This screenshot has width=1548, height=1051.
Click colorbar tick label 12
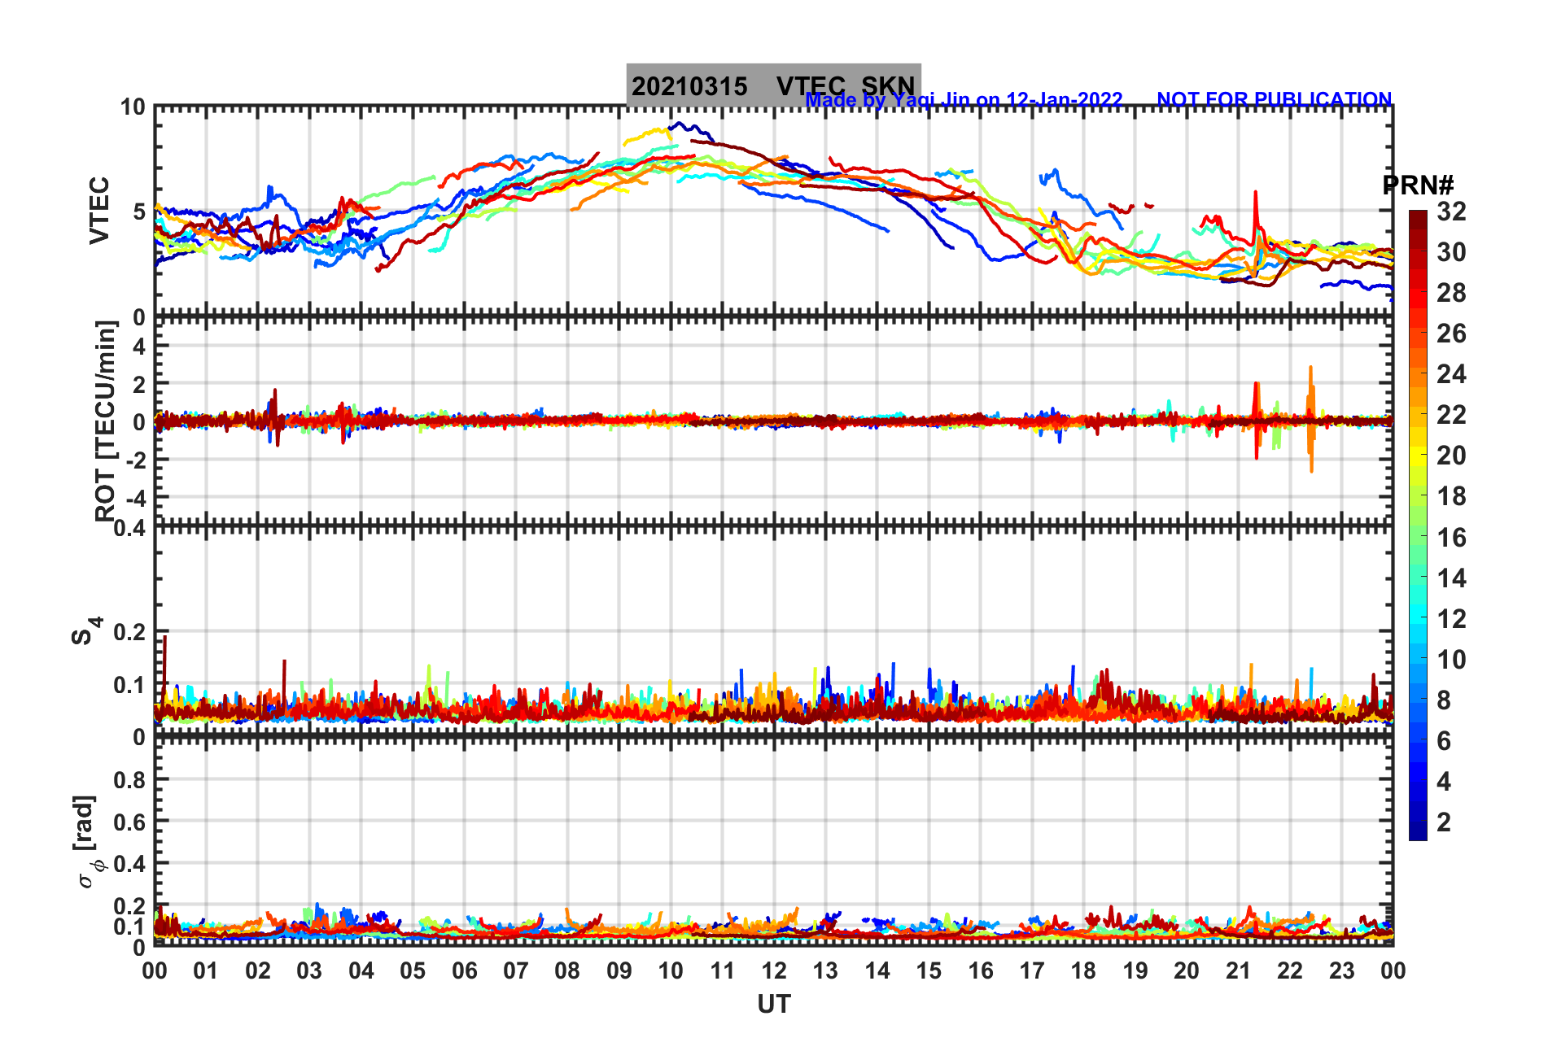pyautogui.click(x=1451, y=619)
